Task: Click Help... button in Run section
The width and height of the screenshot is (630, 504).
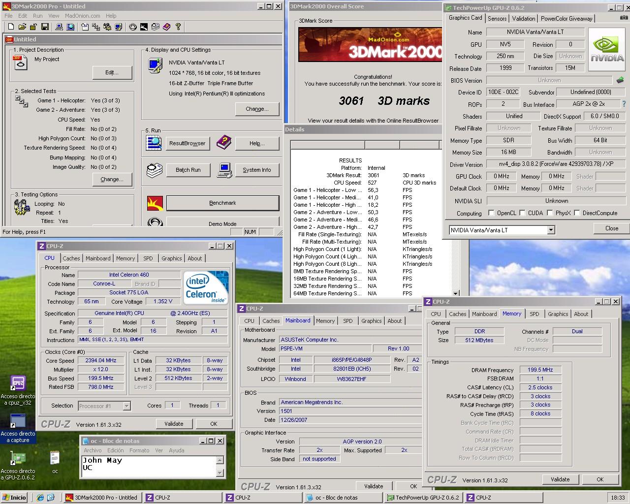Action: [257, 143]
